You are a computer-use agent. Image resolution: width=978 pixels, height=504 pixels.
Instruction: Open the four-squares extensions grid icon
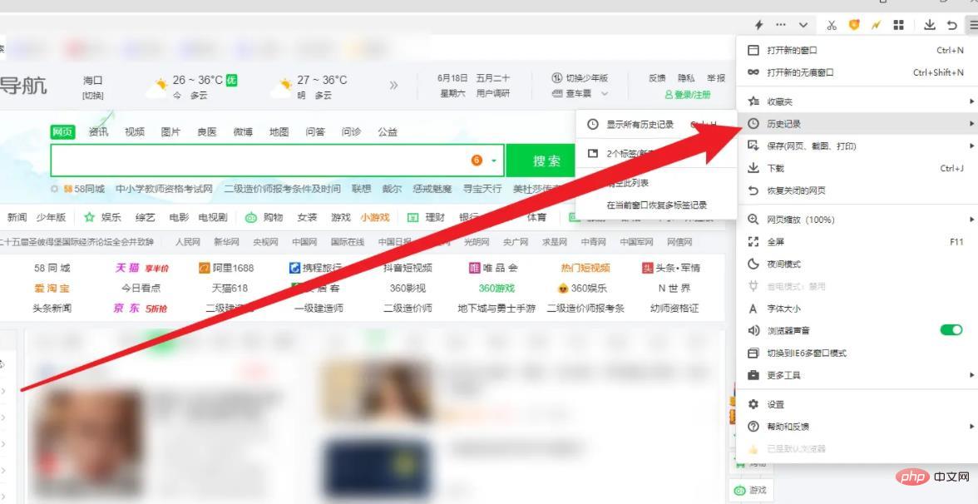(x=899, y=25)
